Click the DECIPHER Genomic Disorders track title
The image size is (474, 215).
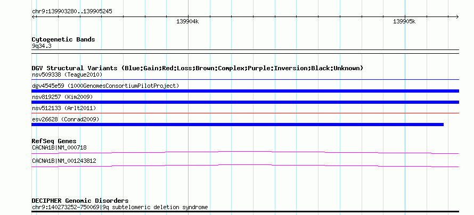(80, 201)
